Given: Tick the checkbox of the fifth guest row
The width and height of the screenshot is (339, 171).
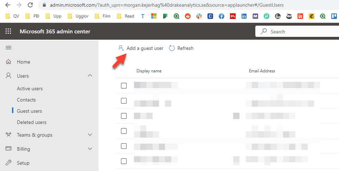Looking at the screenshot, I should pos(124,146).
